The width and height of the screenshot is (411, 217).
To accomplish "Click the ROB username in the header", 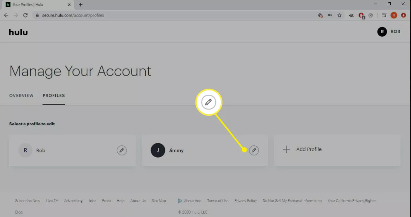I will (x=396, y=31).
